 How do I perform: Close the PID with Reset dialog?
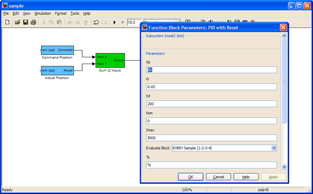283,28
